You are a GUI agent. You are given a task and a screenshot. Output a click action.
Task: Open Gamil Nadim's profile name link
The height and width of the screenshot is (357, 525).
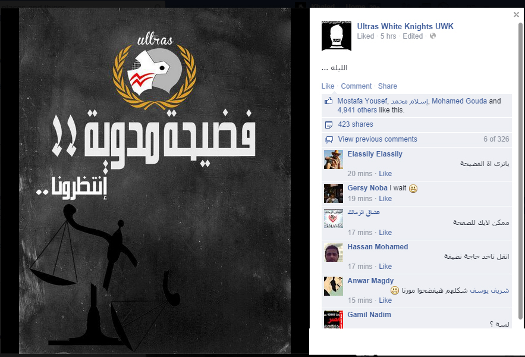coord(369,314)
